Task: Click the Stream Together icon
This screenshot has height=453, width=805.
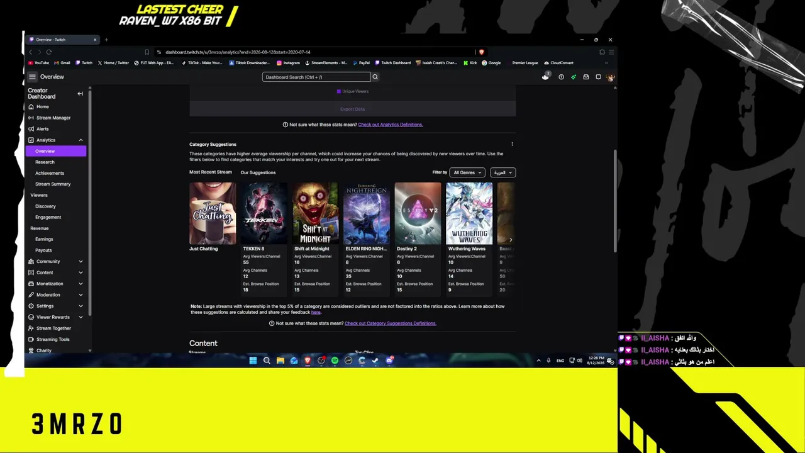Action: (x=31, y=328)
